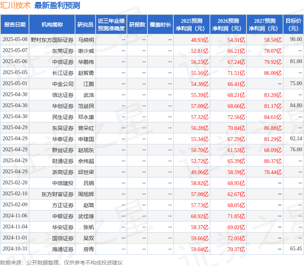
Task: Click the 72.56亿 forecast value
Action: coord(236,117)
